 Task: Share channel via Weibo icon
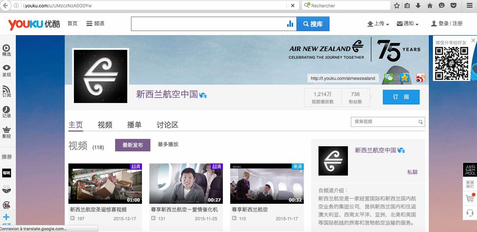tap(420, 78)
